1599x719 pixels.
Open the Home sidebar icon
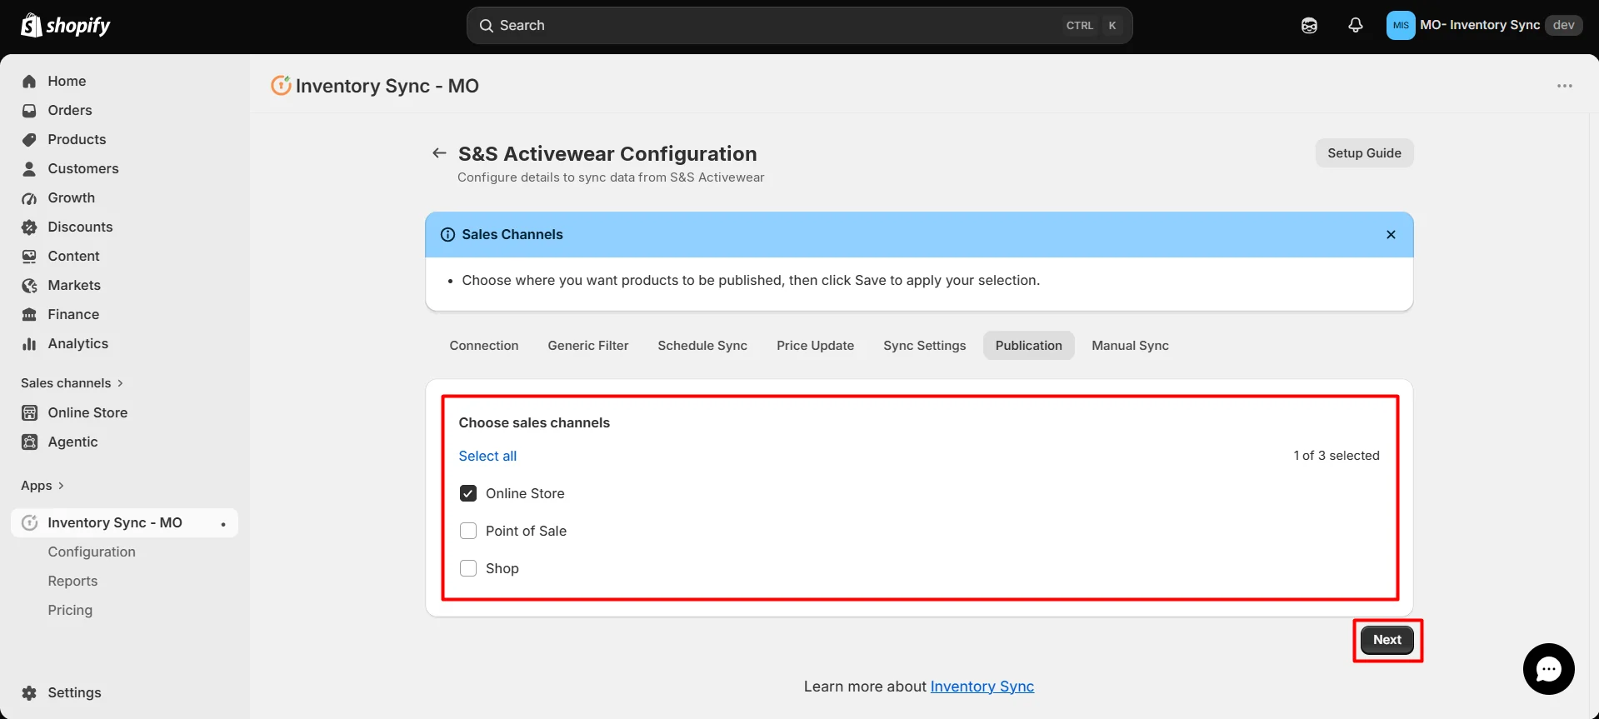pyautogui.click(x=29, y=82)
